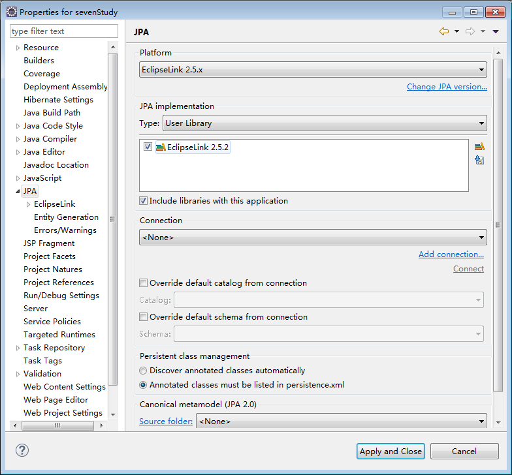Click the Cancel button
The width and height of the screenshot is (512, 475).
click(464, 451)
